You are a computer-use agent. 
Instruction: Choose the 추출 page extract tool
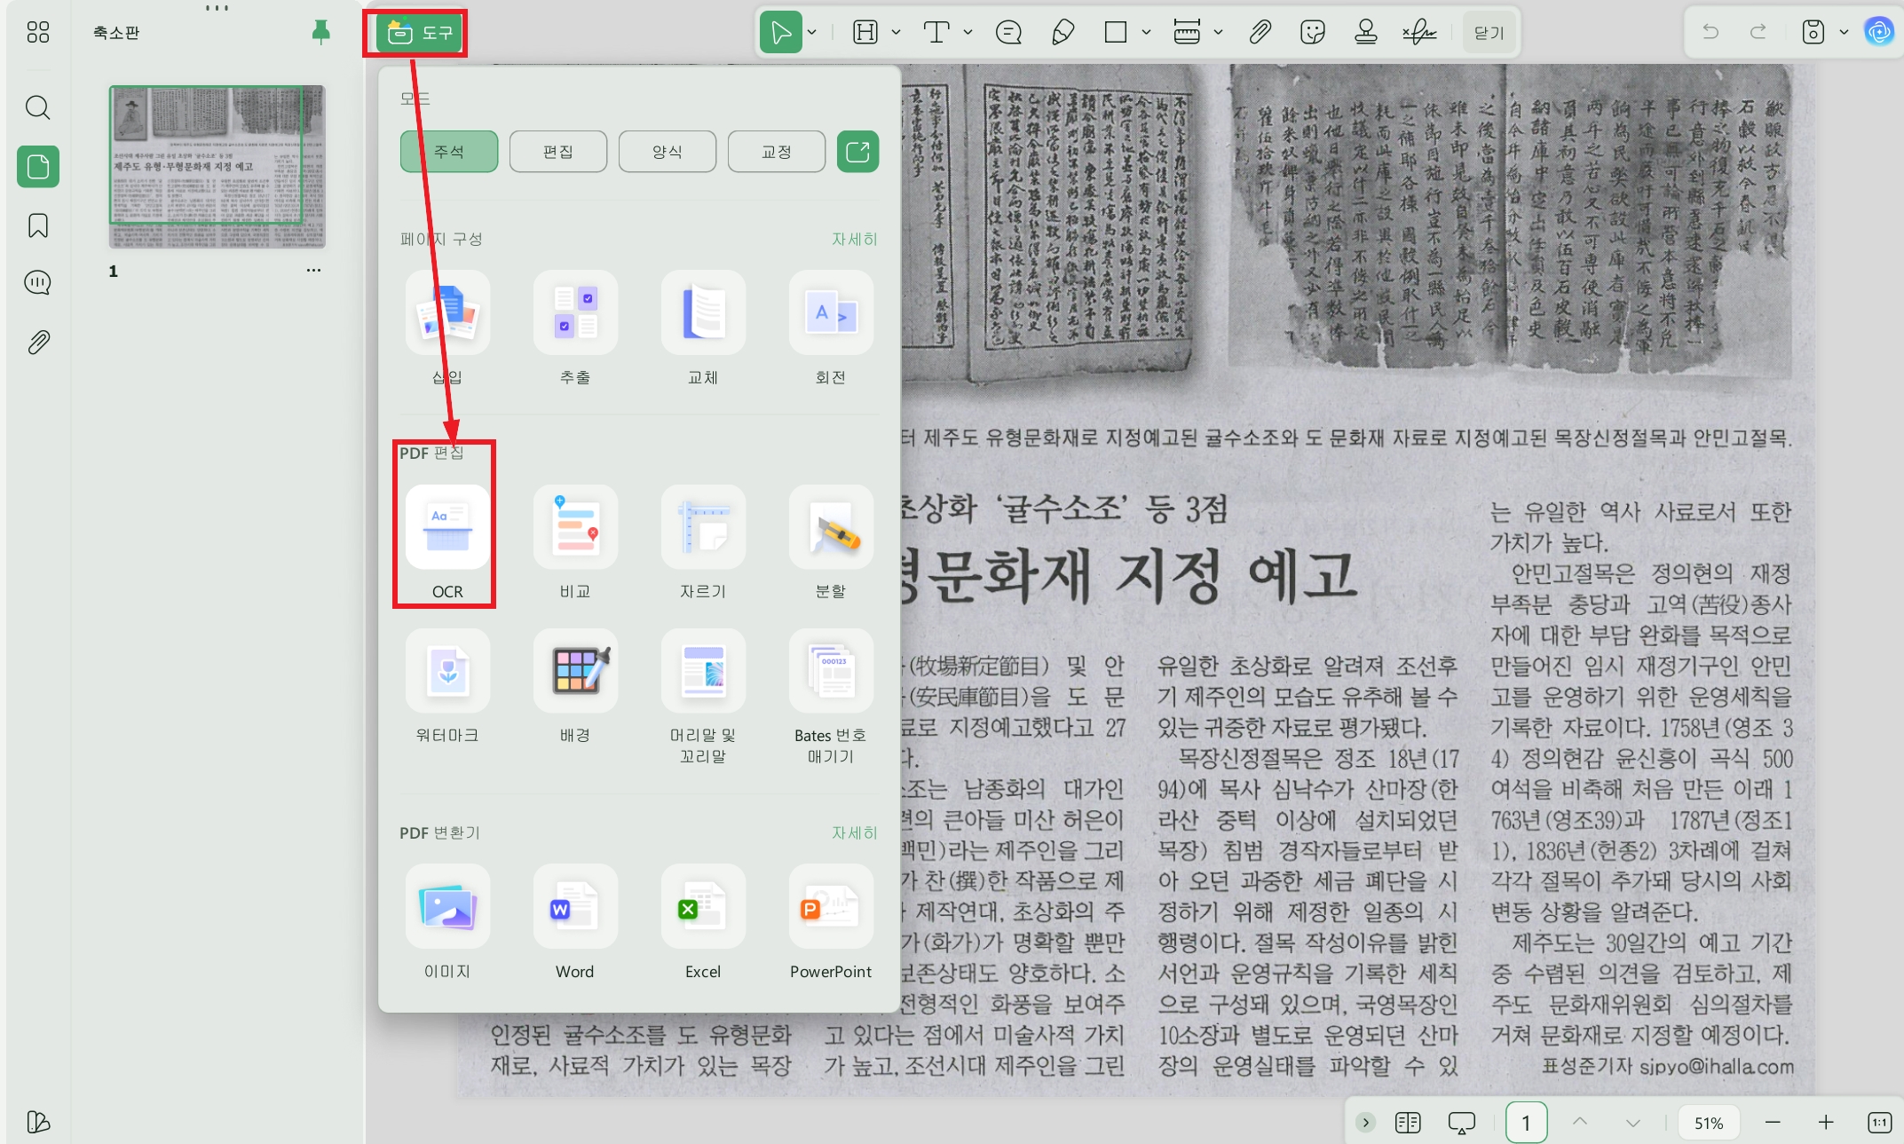[575, 329]
